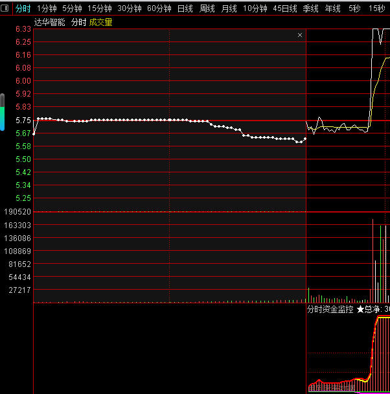
Task: Show the 月线 monthly chart
Action: point(229,8)
